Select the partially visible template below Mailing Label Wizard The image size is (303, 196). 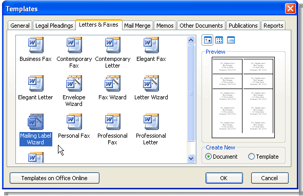point(36,158)
